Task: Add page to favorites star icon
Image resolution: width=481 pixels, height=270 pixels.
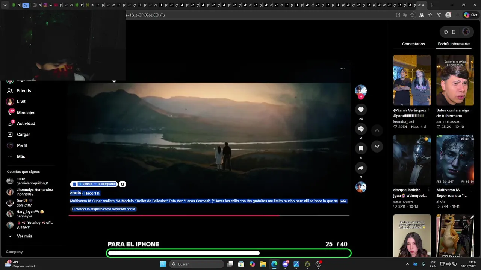Action: [x=412, y=15]
